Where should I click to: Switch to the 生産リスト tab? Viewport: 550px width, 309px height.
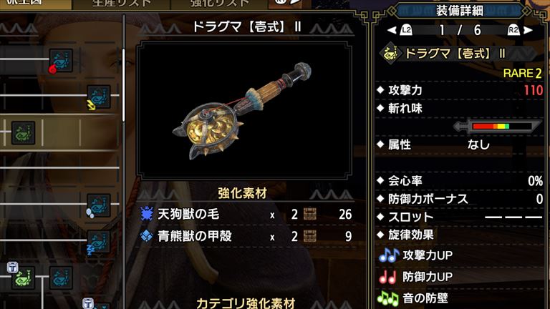pyautogui.click(x=121, y=4)
